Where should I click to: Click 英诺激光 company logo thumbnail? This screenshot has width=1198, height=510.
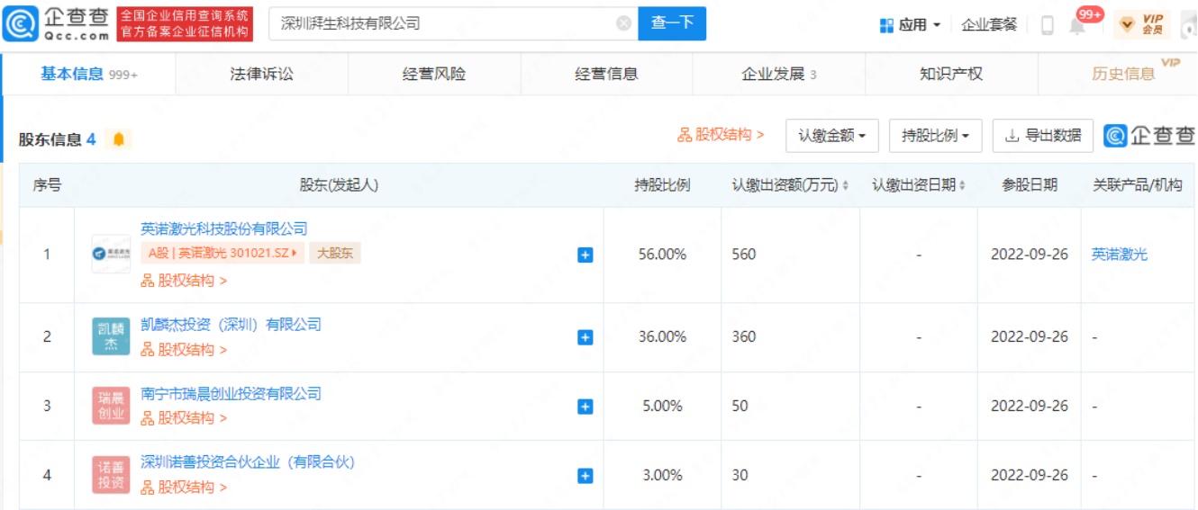click(111, 255)
